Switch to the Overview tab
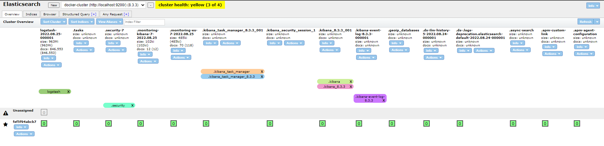Screen dimensions: 604x146 12,14
